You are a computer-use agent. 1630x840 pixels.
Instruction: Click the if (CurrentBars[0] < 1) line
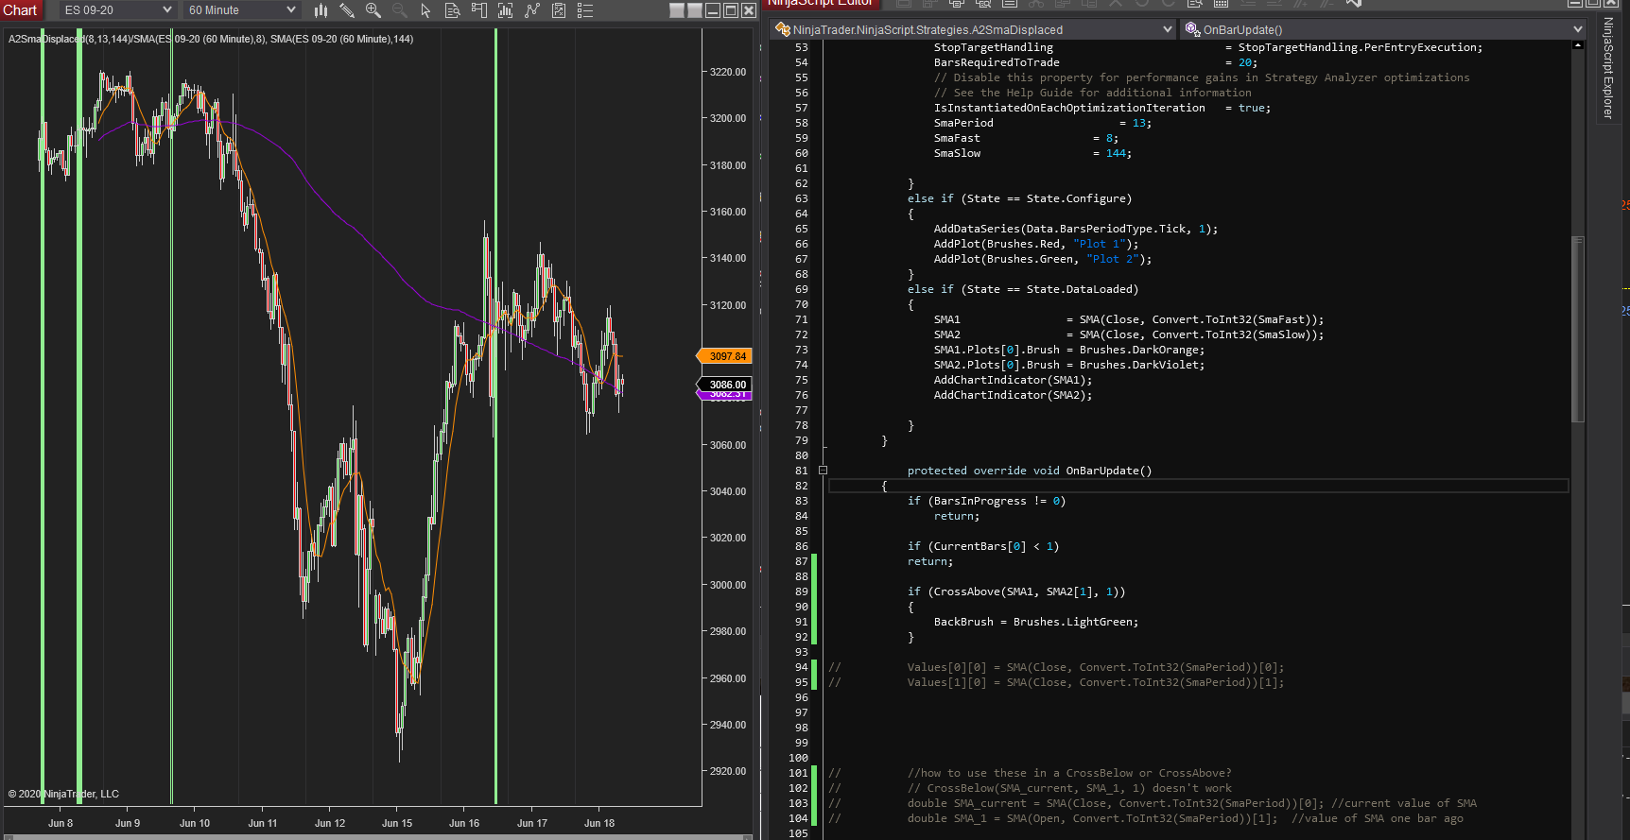click(x=983, y=546)
